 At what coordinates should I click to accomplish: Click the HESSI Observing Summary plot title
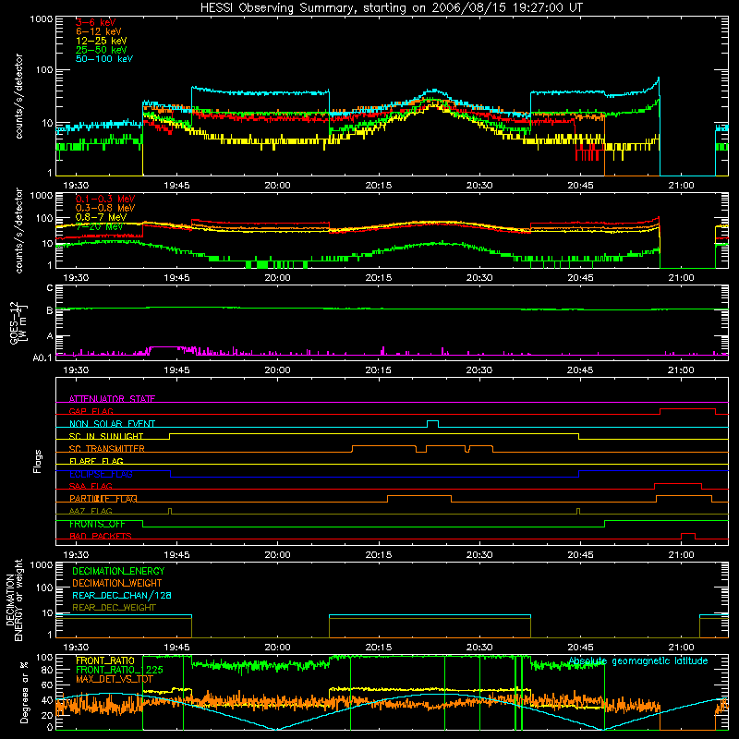point(392,8)
